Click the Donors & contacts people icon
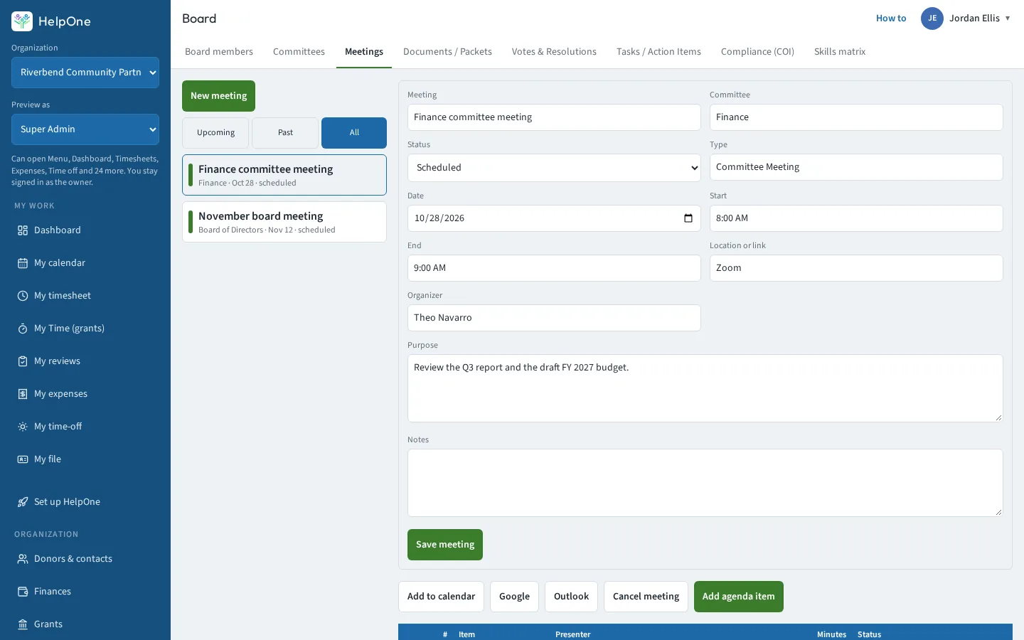 pos(23,559)
